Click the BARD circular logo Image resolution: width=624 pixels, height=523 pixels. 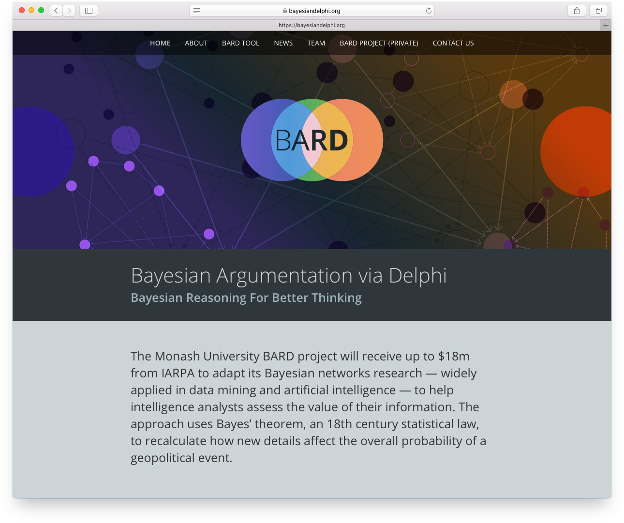point(312,140)
